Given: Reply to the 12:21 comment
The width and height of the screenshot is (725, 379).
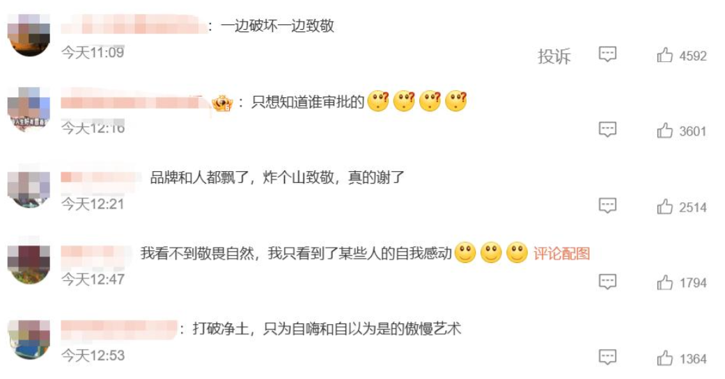Looking at the screenshot, I should (607, 205).
